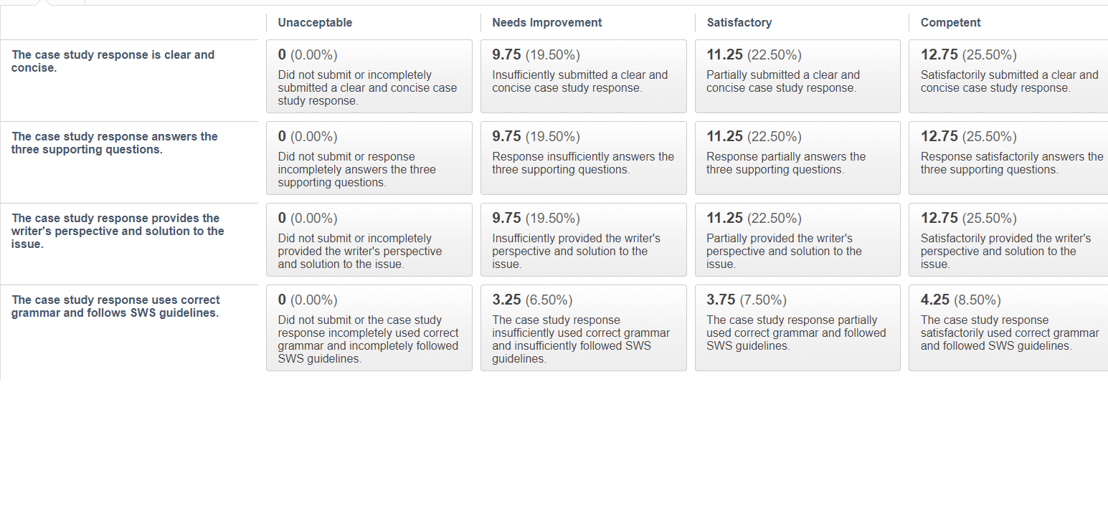Click the Competent column header
Screen dimensions: 1108x516
point(950,22)
